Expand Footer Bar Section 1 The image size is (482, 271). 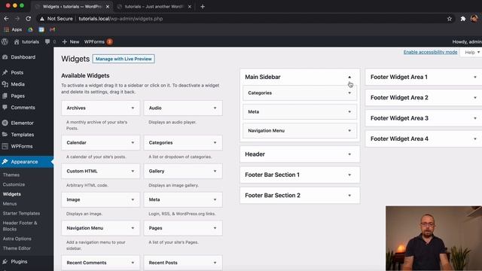click(x=349, y=175)
